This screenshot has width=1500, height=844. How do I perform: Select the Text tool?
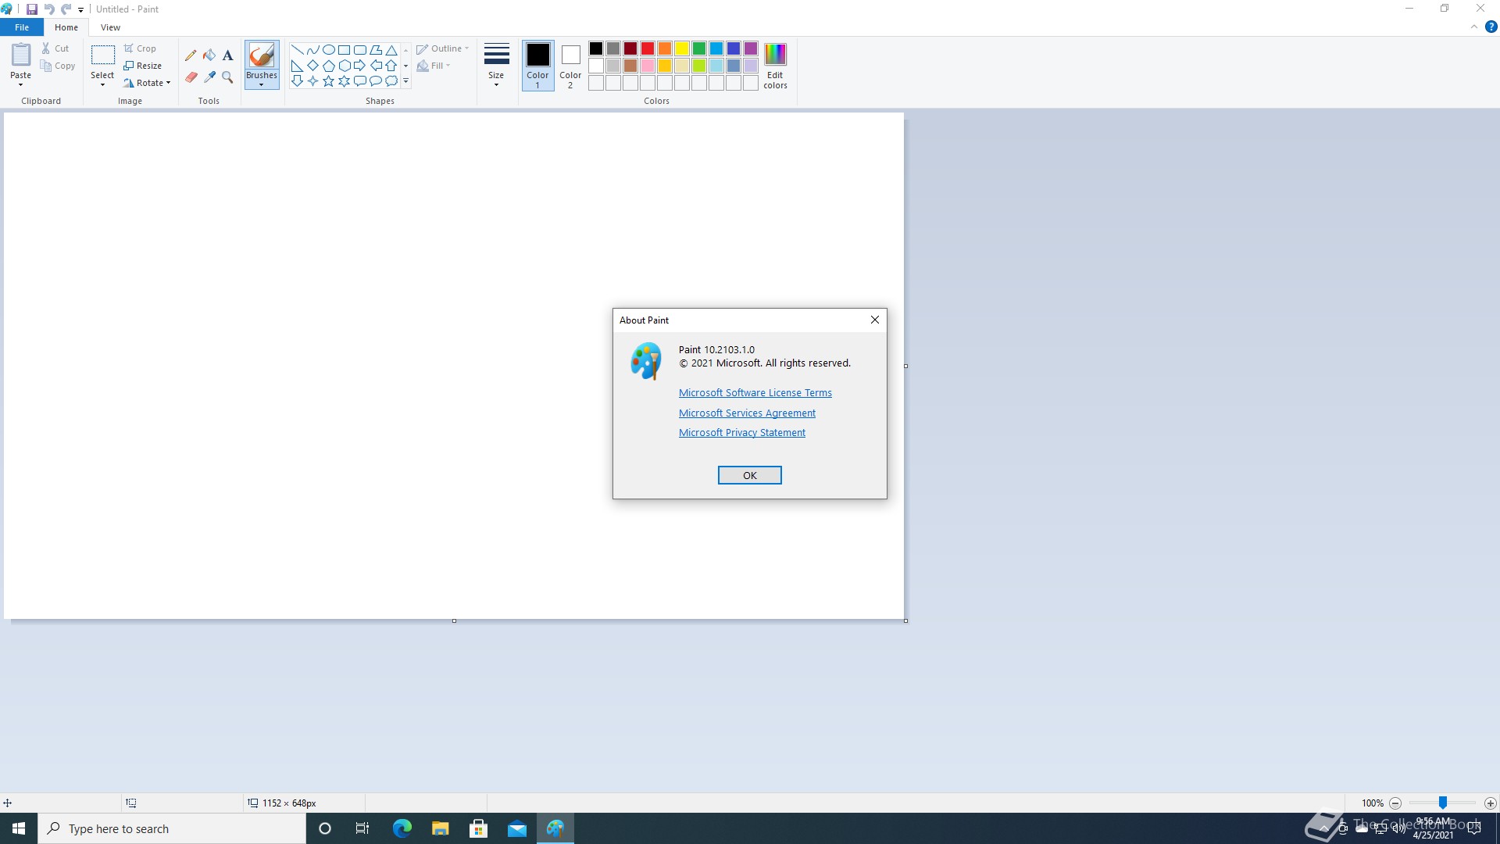coord(227,55)
